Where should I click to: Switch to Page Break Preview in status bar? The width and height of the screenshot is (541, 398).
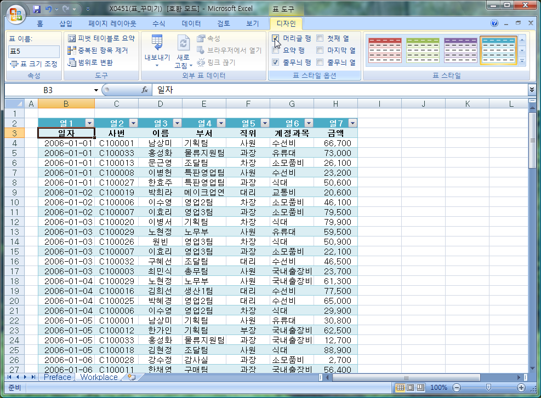click(x=420, y=388)
